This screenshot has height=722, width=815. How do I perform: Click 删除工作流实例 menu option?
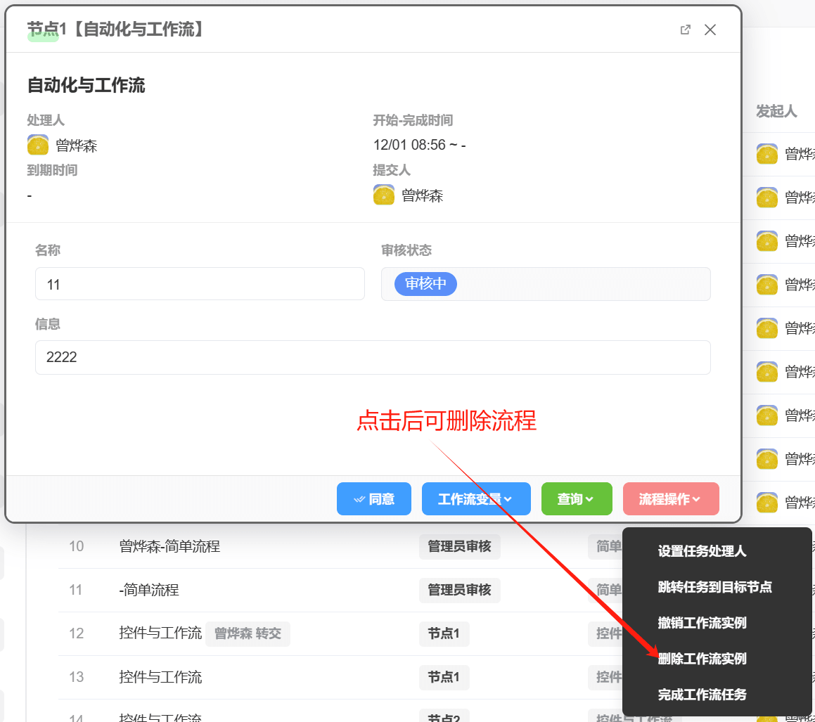click(x=702, y=659)
